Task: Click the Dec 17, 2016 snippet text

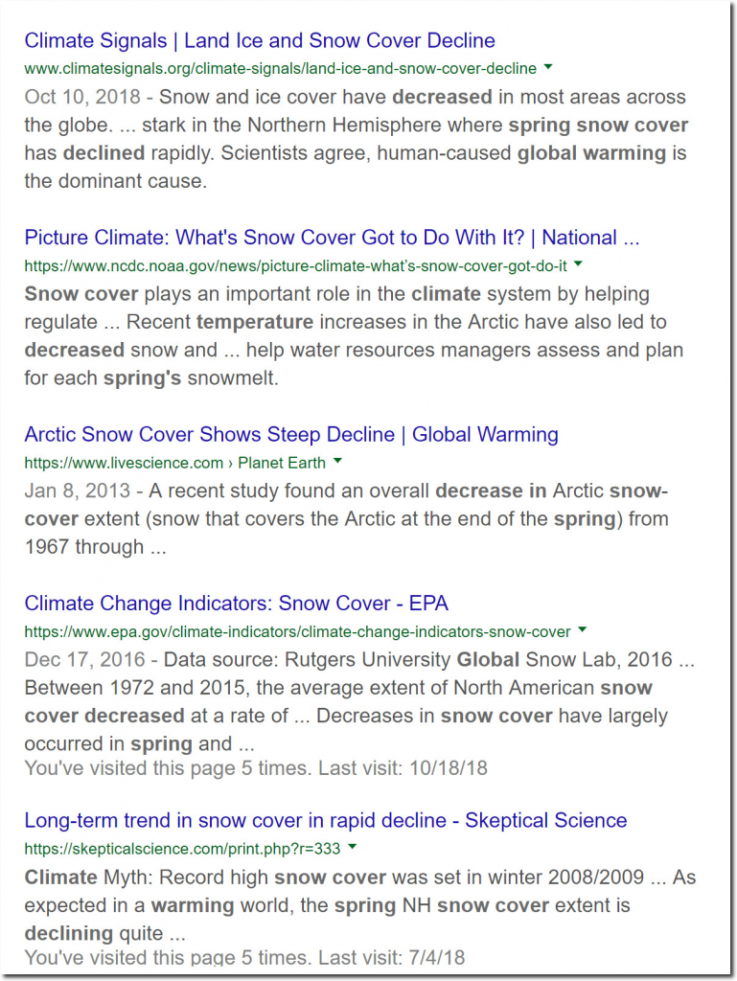Action: 84,659
